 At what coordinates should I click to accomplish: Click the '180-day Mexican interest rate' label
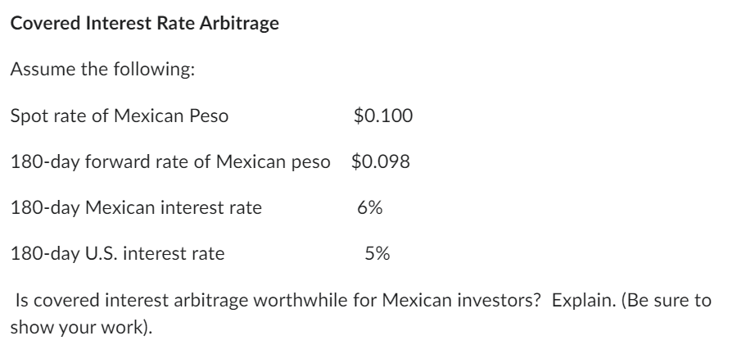pyautogui.click(x=136, y=207)
